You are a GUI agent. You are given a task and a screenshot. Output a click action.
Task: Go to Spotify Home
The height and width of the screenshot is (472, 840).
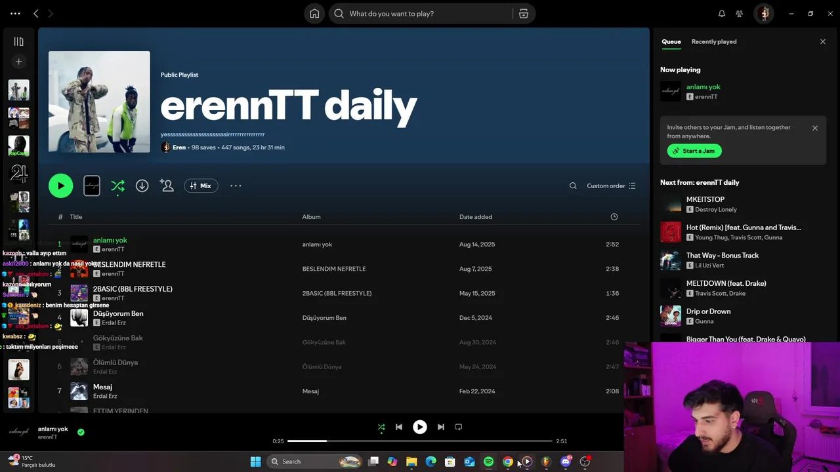[314, 14]
